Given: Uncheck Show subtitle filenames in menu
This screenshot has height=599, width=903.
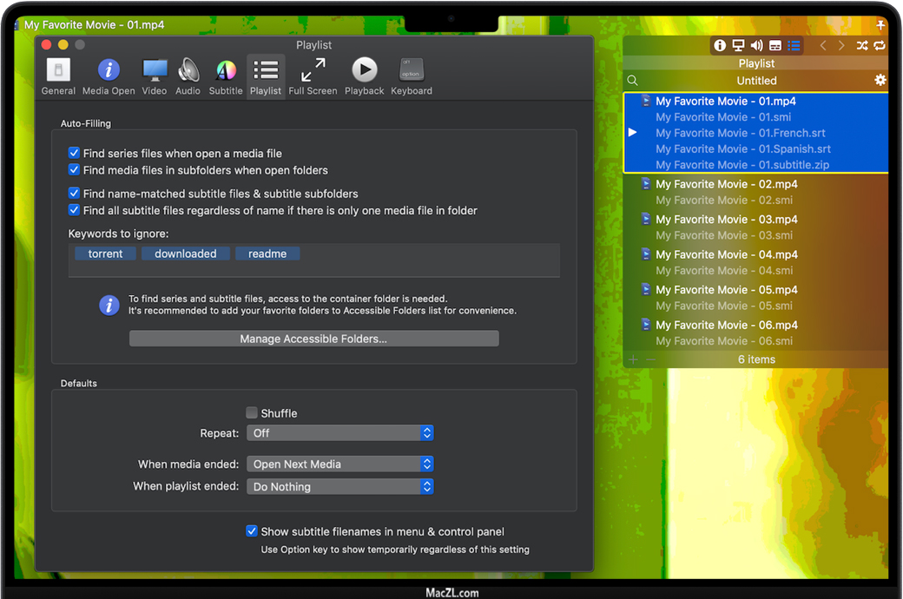Looking at the screenshot, I should [x=252, y=531].
